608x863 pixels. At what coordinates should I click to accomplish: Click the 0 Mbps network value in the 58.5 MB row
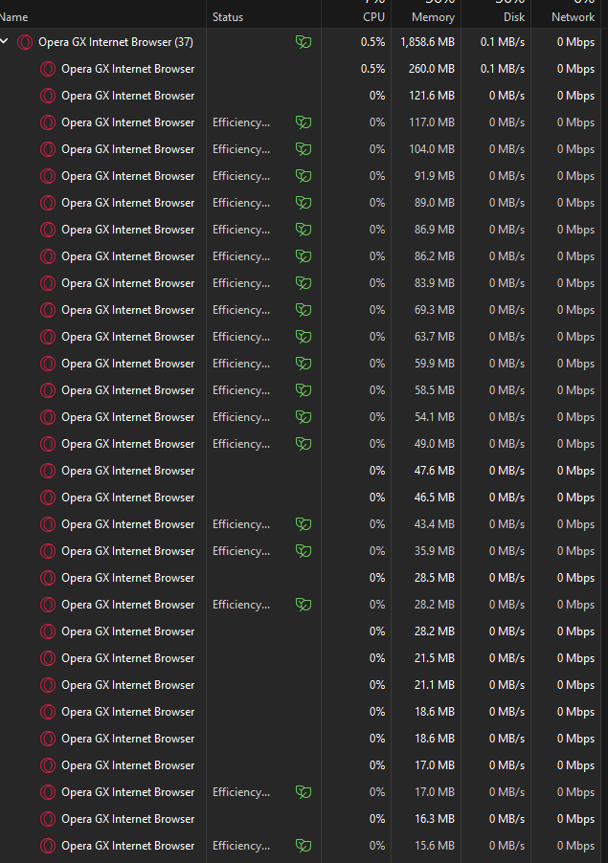coord(575,390)
